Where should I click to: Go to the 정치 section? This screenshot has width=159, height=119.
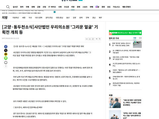(22, 7)
